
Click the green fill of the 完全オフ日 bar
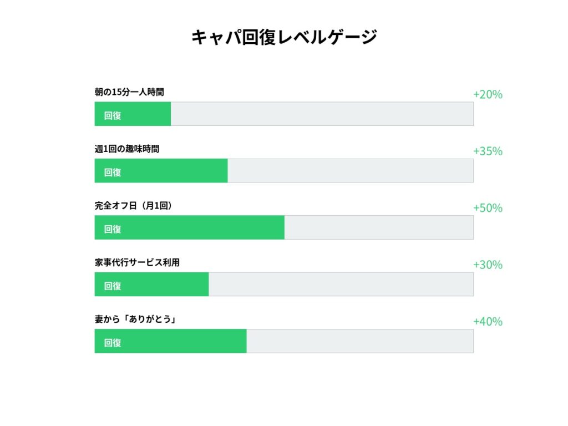[x=189, y=227]
